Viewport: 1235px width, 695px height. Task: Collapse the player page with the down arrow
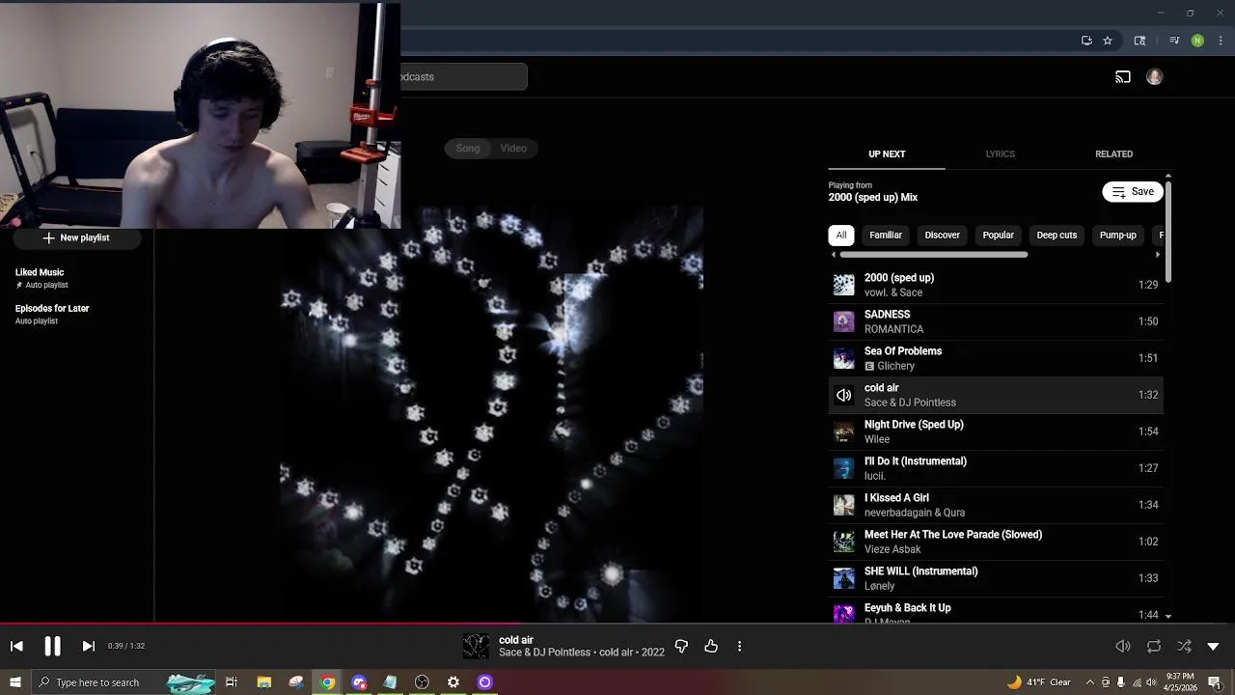click(1213, 646)
